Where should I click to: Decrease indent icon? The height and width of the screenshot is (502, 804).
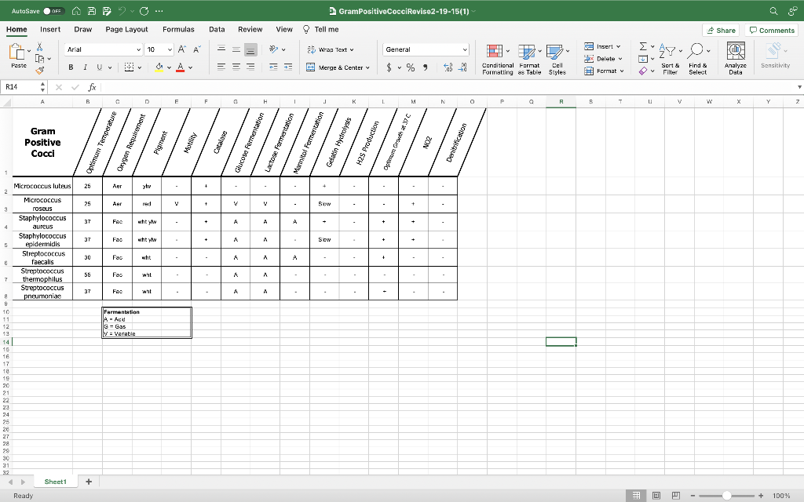[x=273, y=67]
